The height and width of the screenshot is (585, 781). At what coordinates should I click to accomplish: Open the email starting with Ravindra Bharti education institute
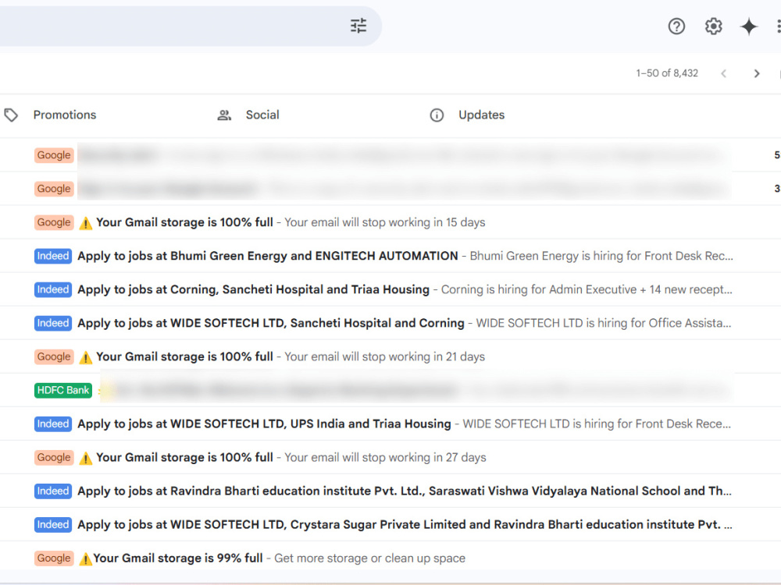[x=390, y=491]
